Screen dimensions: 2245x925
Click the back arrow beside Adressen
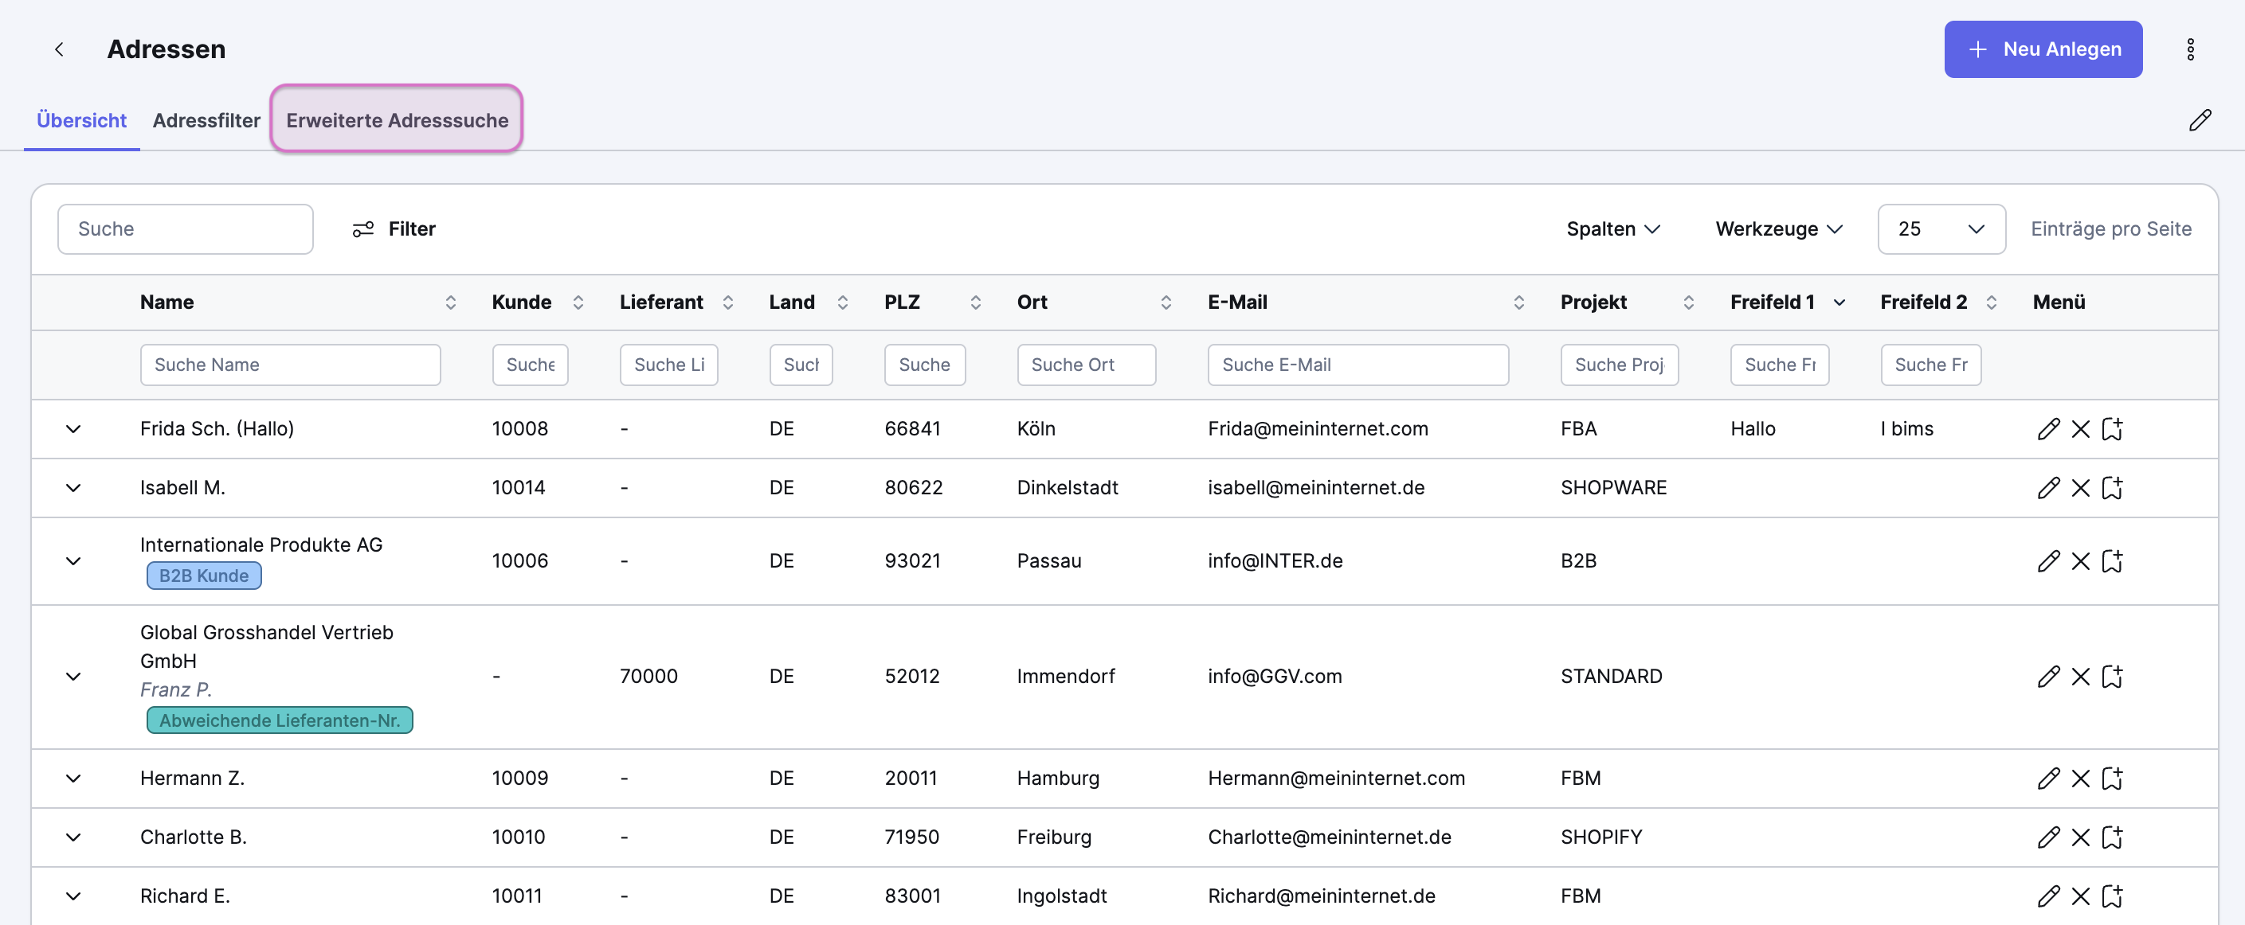59,49
